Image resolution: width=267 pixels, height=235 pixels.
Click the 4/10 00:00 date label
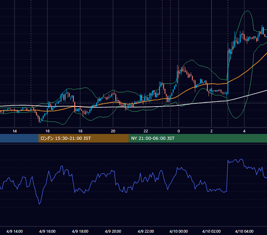179,231
